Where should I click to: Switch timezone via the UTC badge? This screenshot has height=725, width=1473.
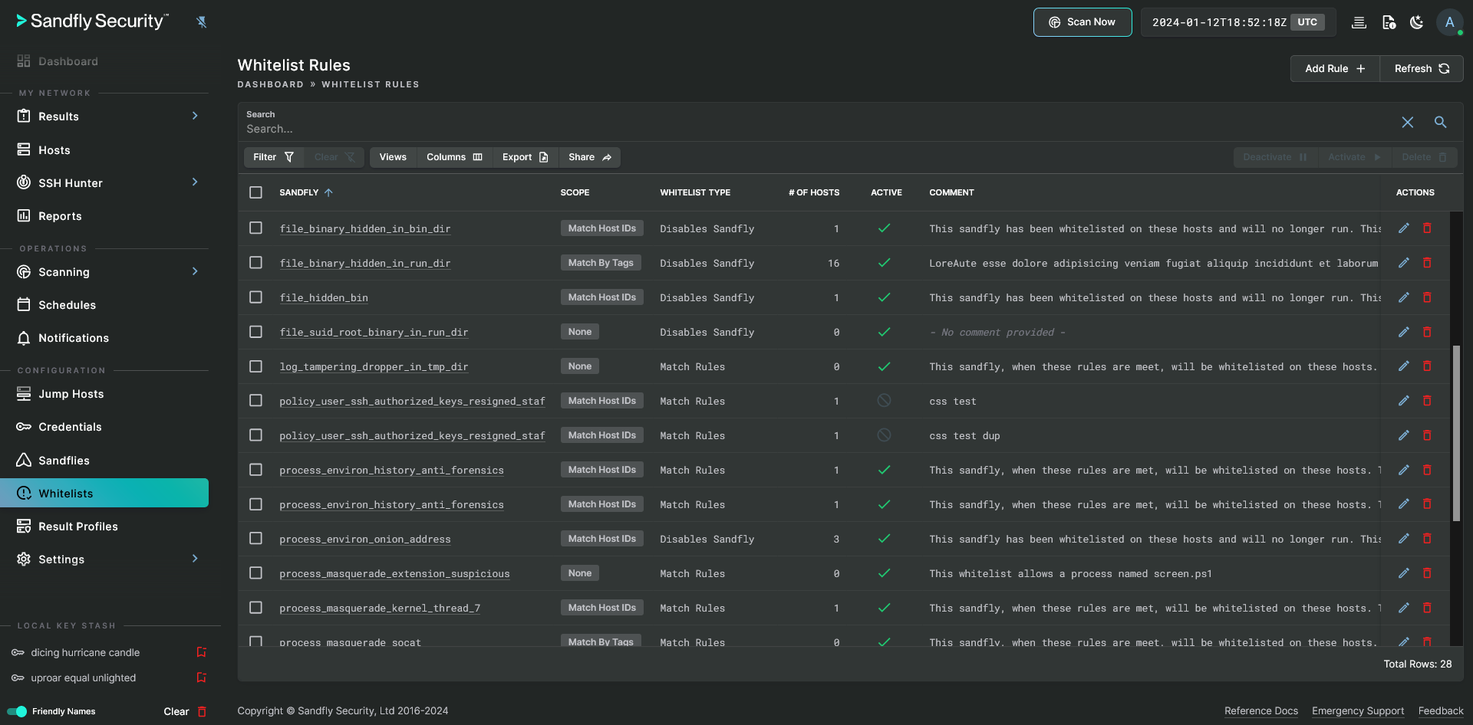point(1307,22)
